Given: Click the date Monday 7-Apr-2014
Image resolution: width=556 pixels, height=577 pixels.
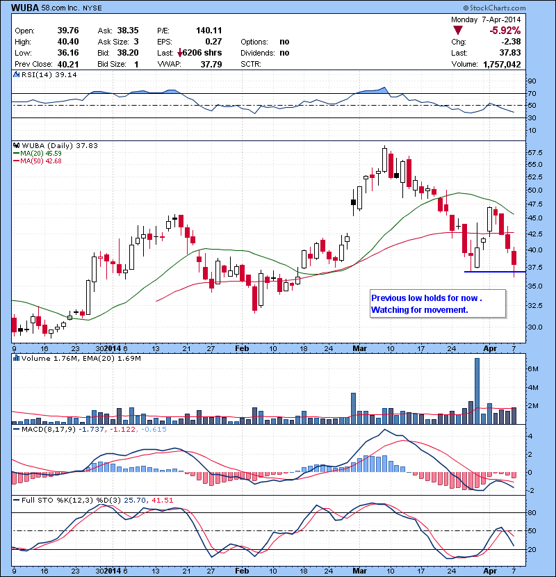Looking at the screenshot, I should tap(486, 19).
